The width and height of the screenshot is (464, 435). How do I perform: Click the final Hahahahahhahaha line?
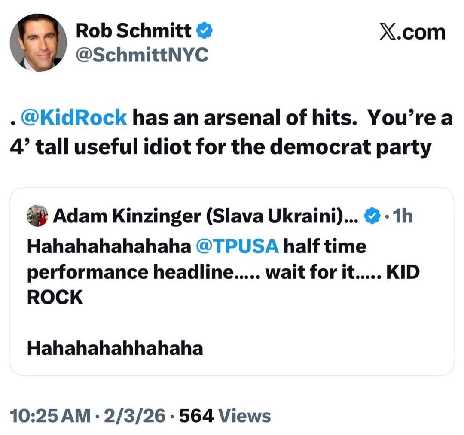click(115, 348)
